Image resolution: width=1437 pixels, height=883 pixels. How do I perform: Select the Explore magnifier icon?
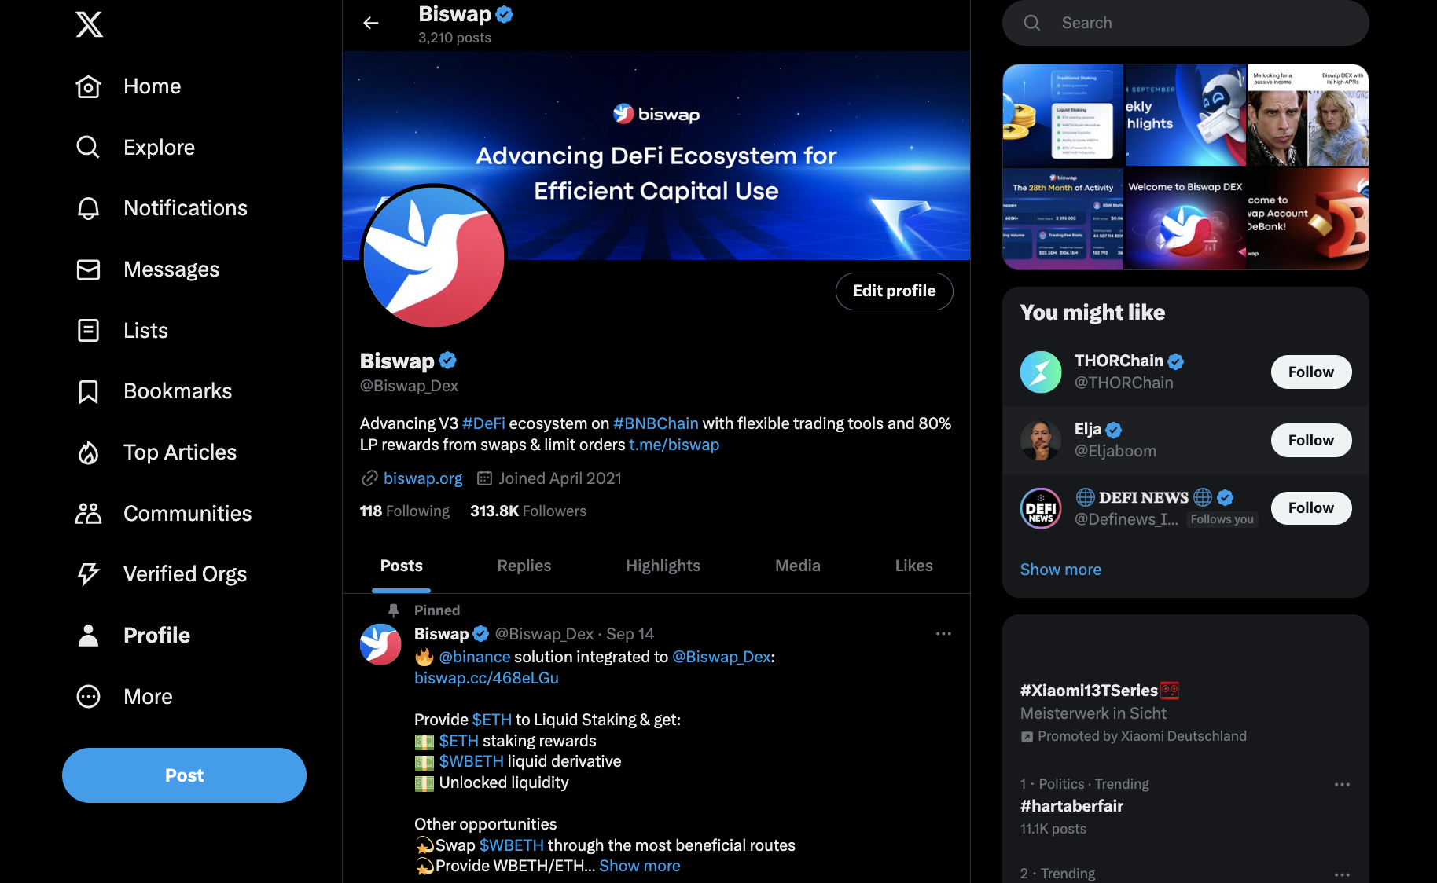click(87, 147)
